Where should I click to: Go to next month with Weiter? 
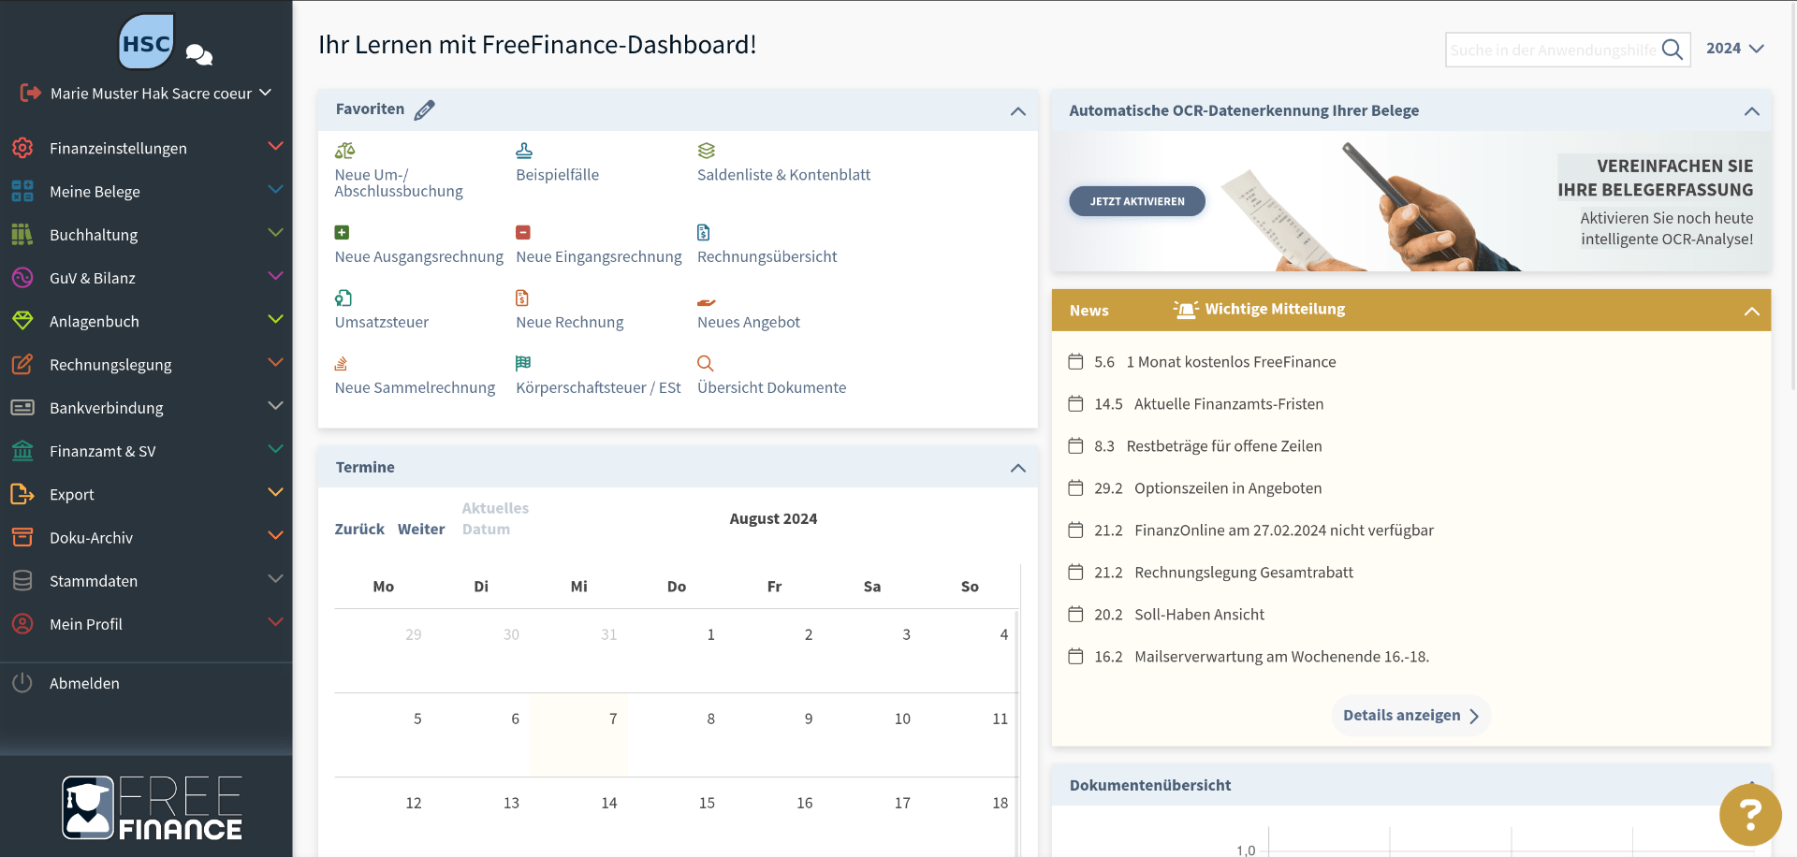tap(421, 530)
